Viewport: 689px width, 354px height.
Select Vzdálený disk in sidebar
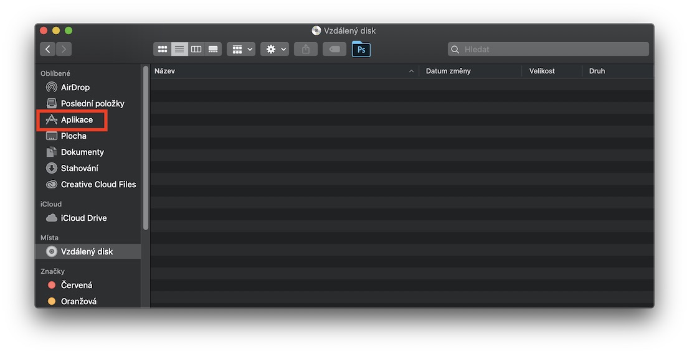(x=88, y=251)
